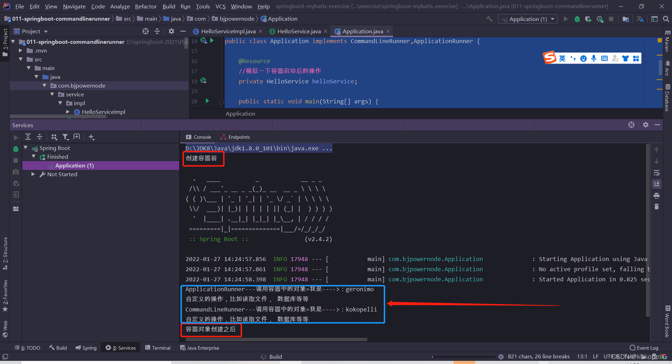672x364 pixels.
Task: Open the Application (1) run configuration dropdown
Action: (x=552, y=19)
